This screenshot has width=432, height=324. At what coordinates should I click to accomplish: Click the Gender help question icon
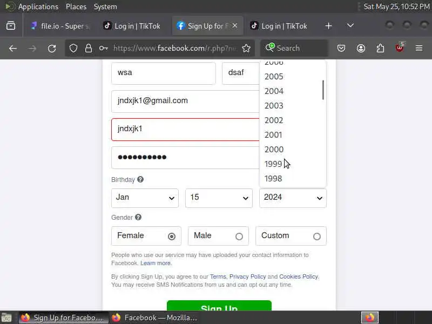[138, 217]
